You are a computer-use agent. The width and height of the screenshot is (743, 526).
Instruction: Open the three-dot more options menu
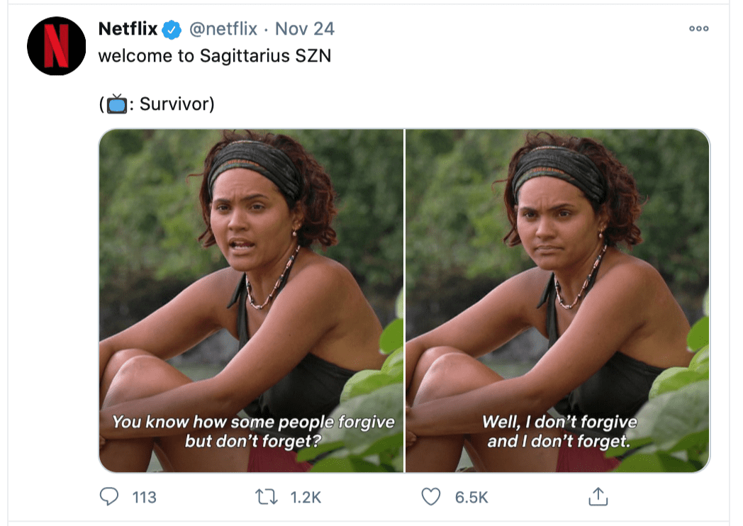pyautogui.click(x=699, y=28)
